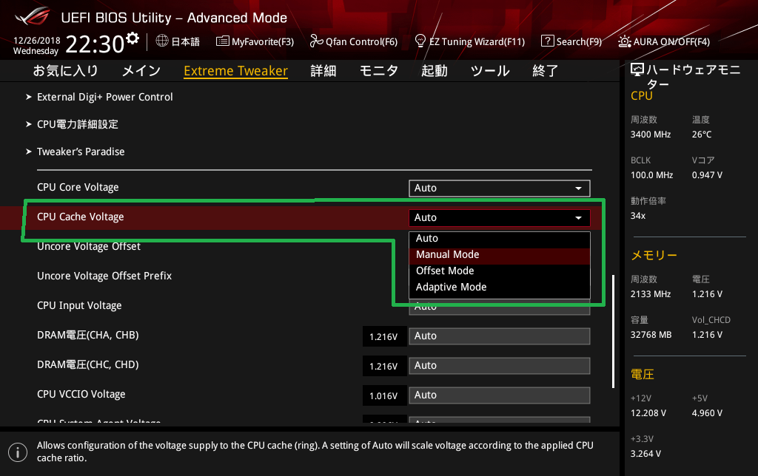
Task: Click the 3400 MHz CPU frequency
Action: [650, 135]
